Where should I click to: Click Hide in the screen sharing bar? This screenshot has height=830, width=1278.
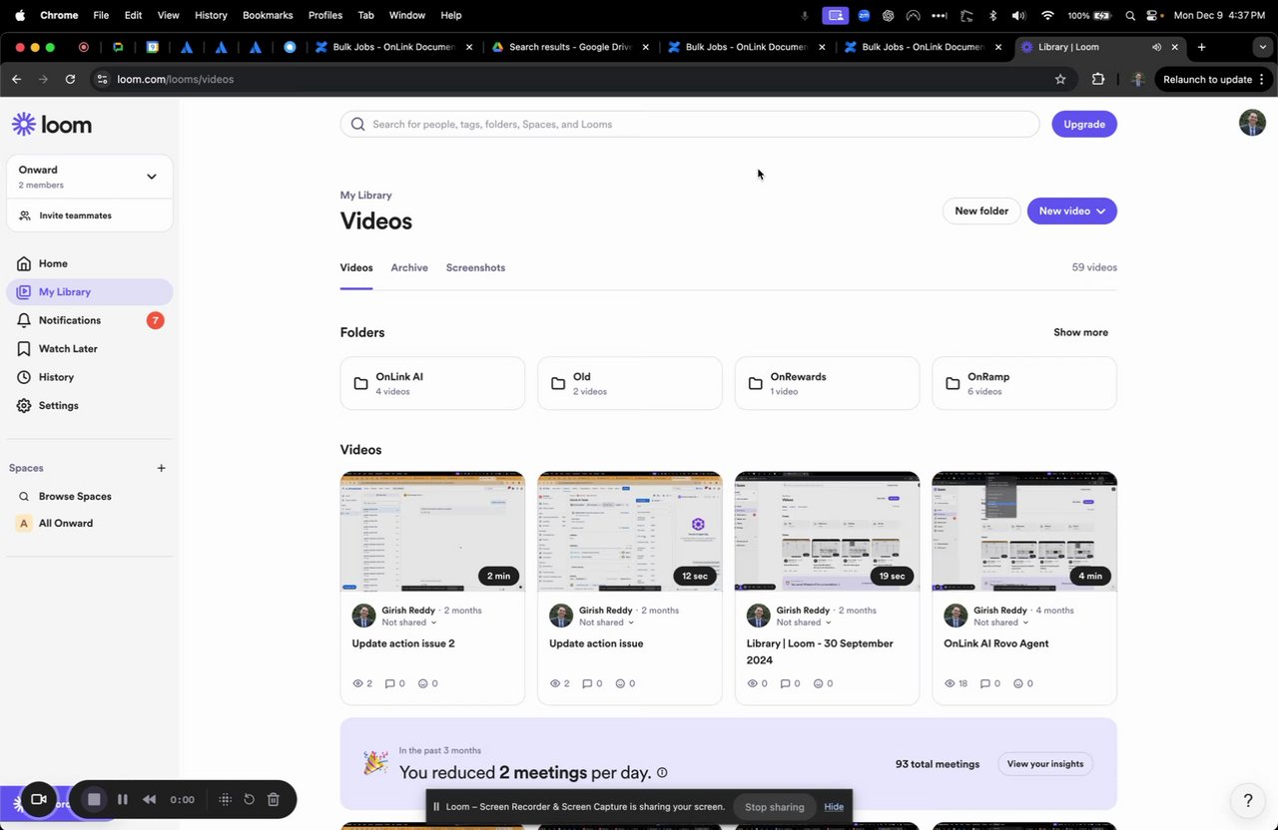coord(834,807)
